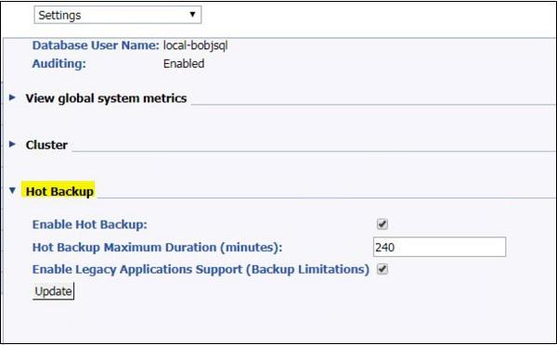Click the black arrow on Settings dropdown
The width and height of the screenshot is (557, 345).
[192, 15]
